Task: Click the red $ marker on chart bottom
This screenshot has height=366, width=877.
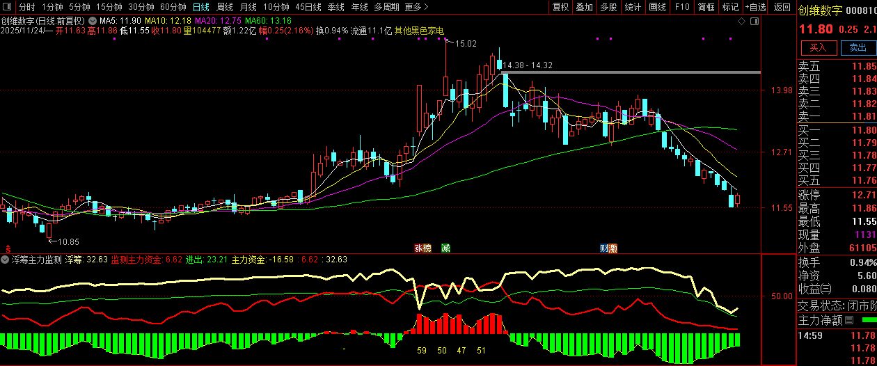Action: coord(9,248)
